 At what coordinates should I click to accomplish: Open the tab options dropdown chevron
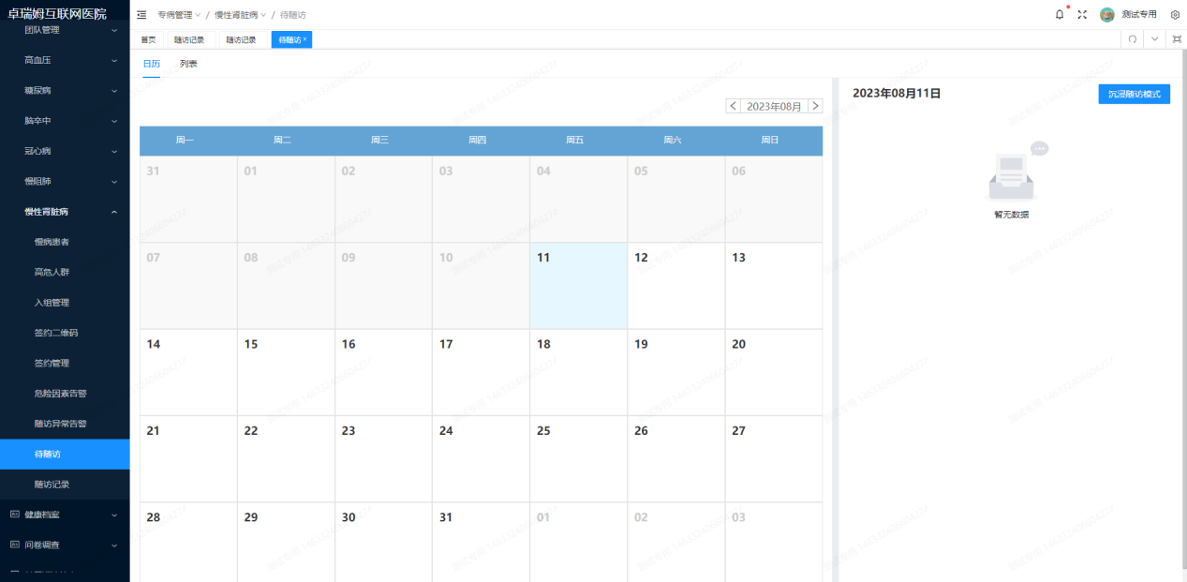[x=1154, y=39]
